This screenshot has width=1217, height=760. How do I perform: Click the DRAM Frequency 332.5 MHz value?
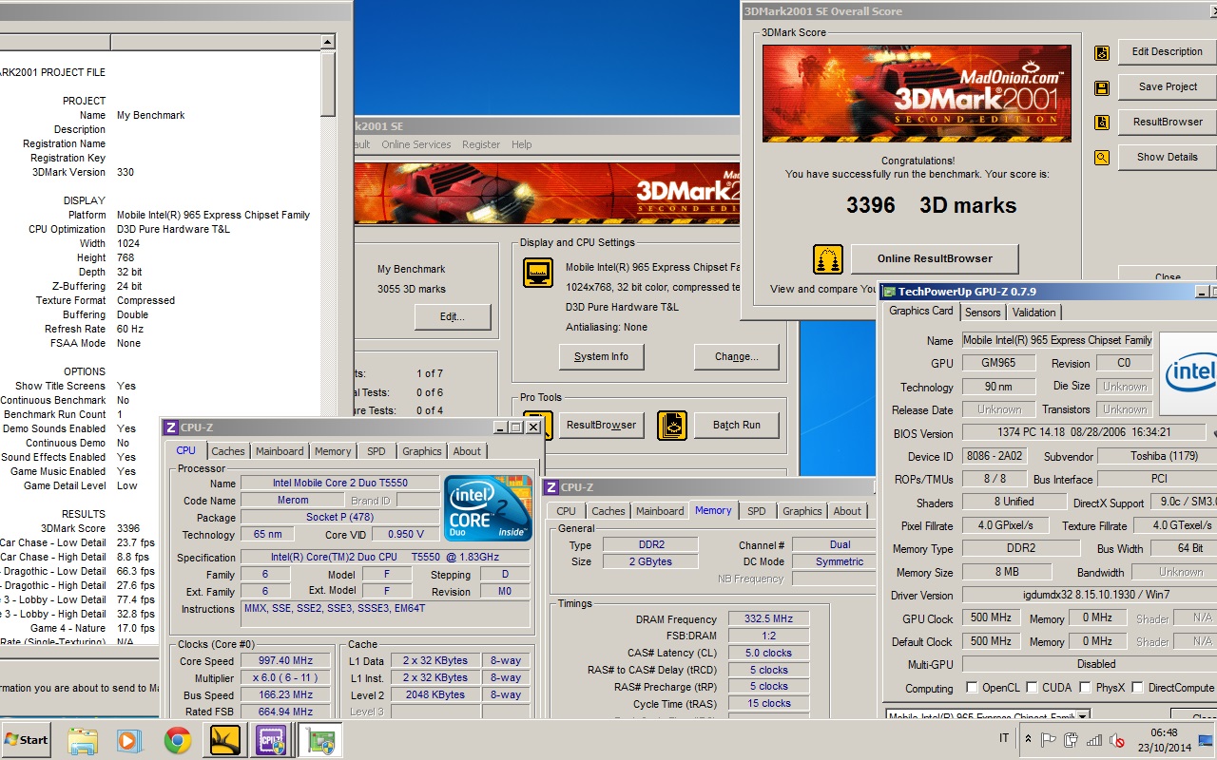tap(769, 619)
